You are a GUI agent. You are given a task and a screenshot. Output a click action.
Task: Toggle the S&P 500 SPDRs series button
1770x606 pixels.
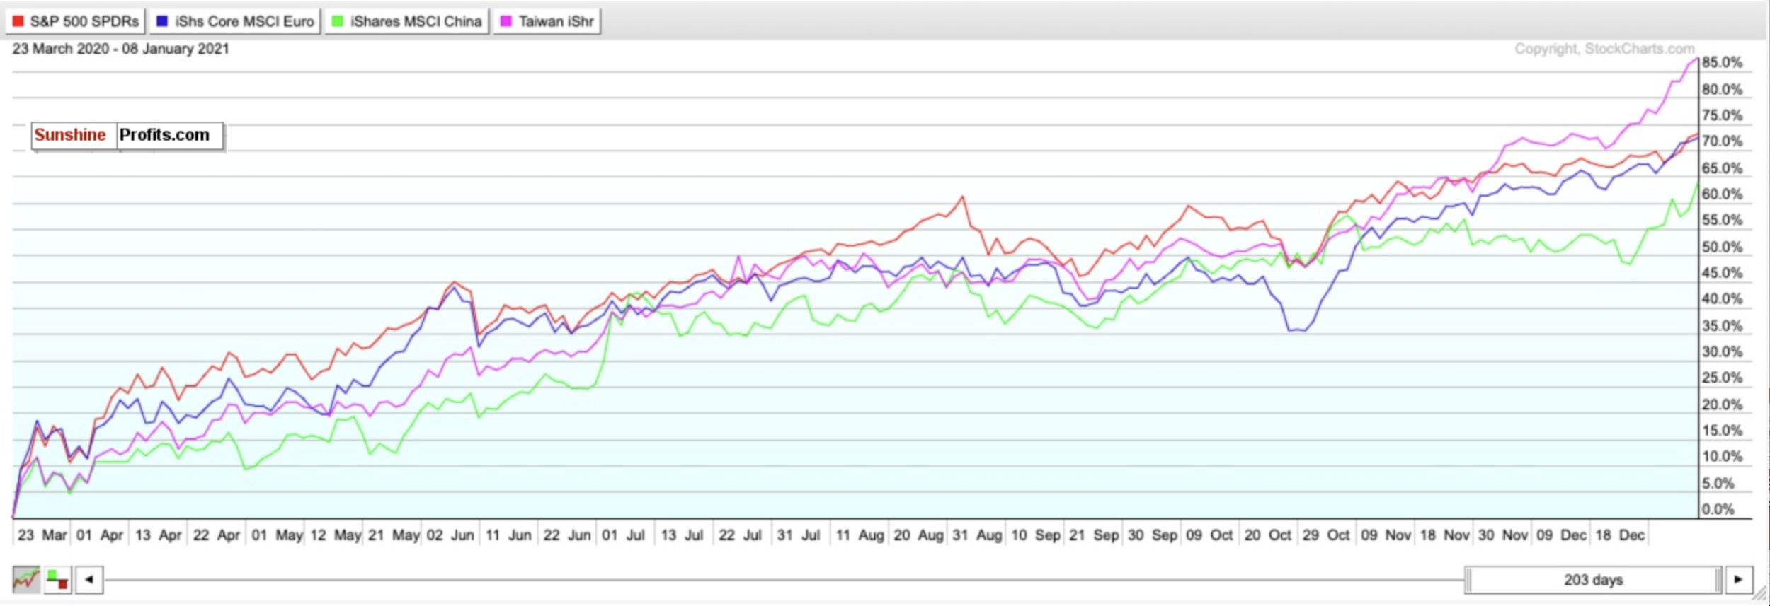point(75,21)
